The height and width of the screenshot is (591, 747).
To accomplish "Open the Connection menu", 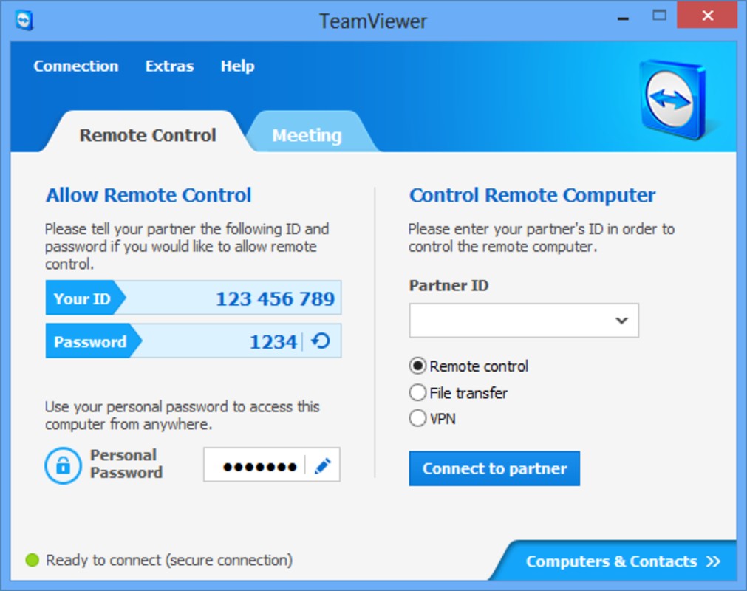I will [75, 66].
